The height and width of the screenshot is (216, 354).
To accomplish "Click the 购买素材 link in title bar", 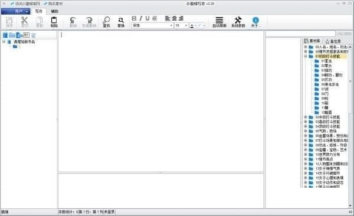I will (54, 4).
